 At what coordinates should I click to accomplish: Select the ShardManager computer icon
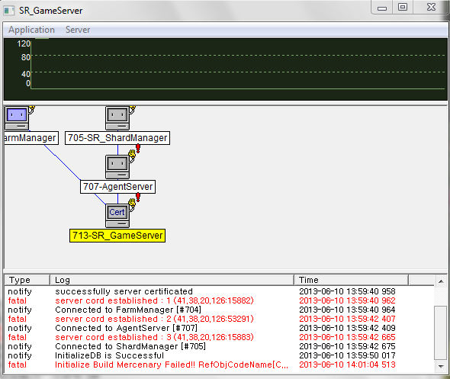point(117,118)
